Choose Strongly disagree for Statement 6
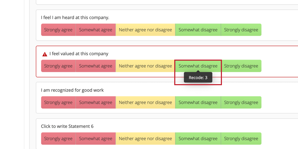The width and height of the screenshot is (298, 149). [x=241, y=138]
